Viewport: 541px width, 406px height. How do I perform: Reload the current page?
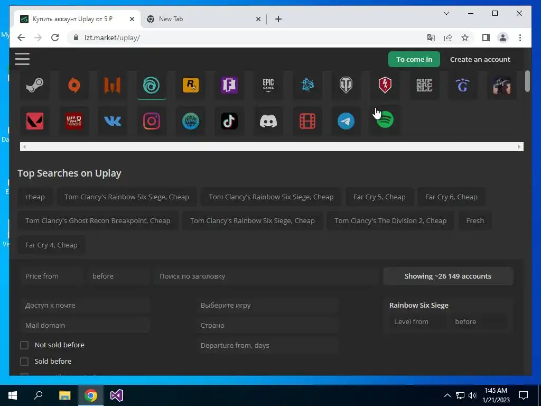point(55,38)
